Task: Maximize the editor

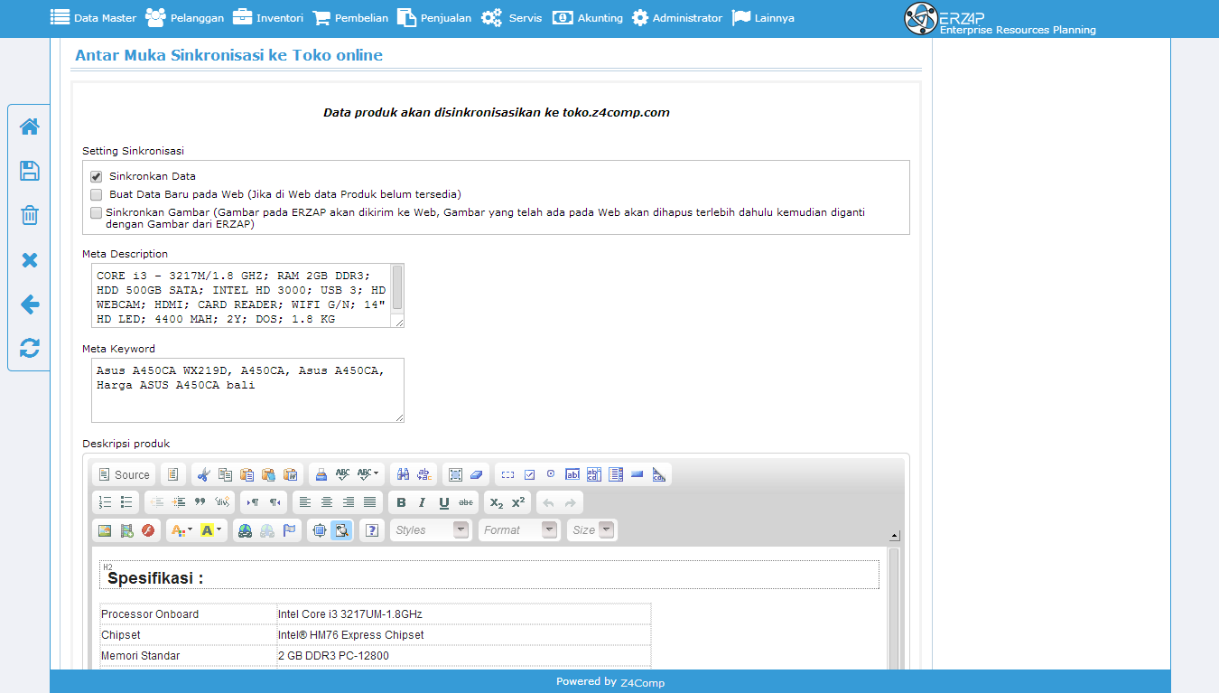Action: pos(320,530)
